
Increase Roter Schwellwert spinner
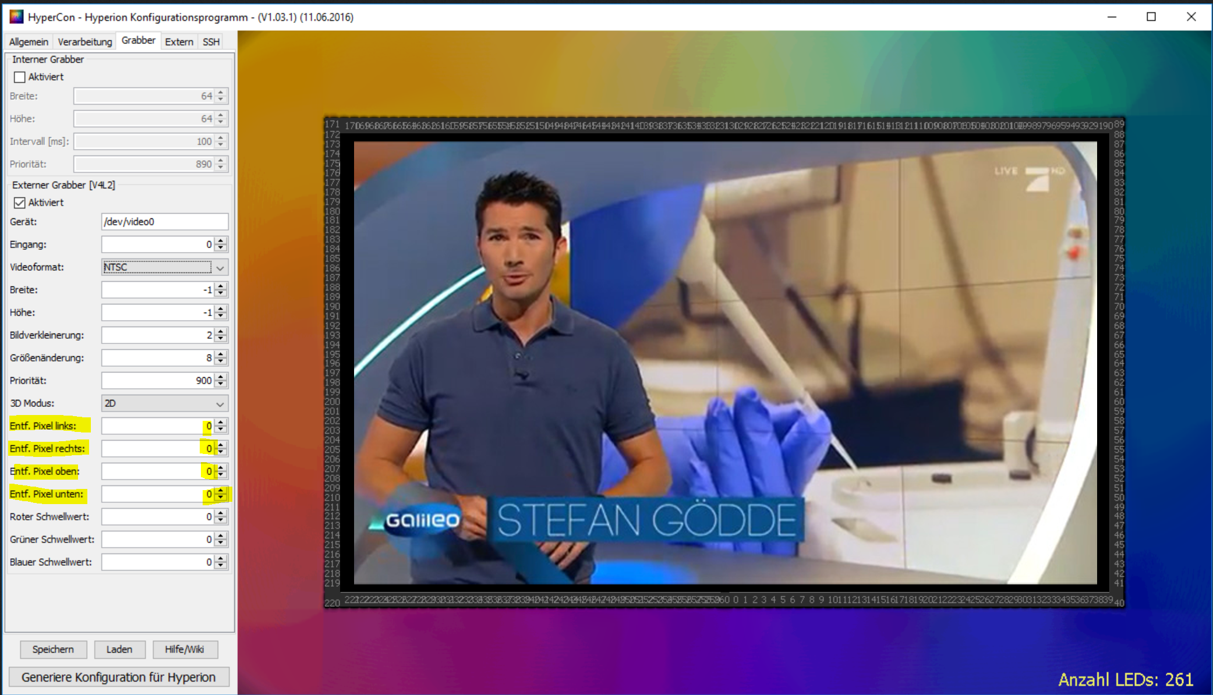point(221,513)
